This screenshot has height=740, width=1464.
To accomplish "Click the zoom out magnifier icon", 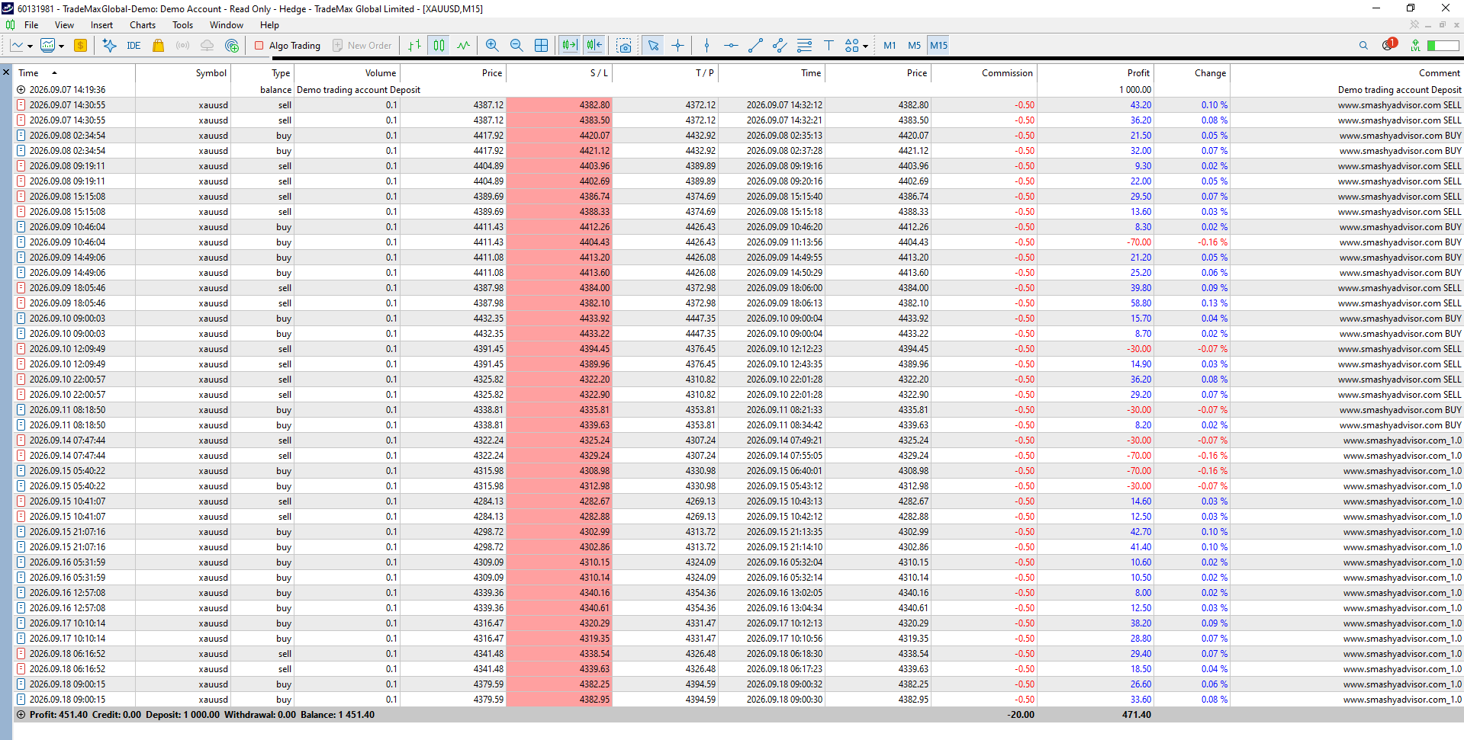I will click(x=516, y=46).
